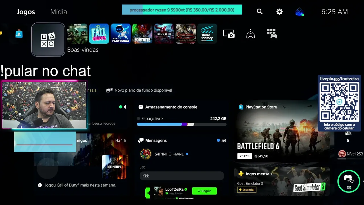Switch to the Mídia tab
This screenshot has width=364, height=205.
coord(59,12)
